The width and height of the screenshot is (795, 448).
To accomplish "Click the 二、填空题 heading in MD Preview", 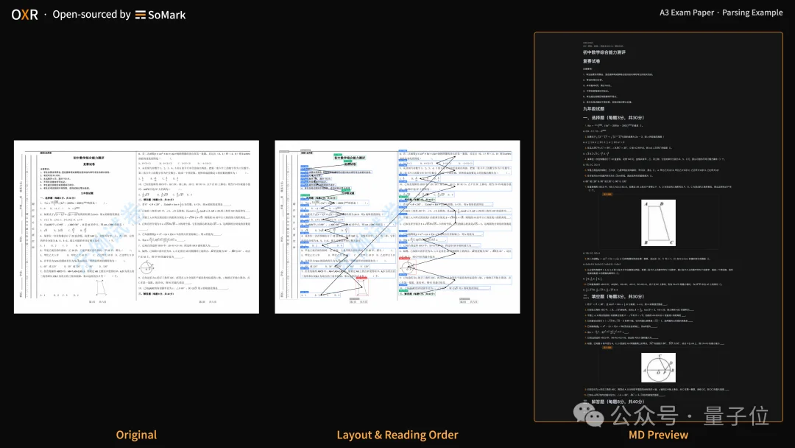I will pyautogui.click(x=613, y=297).
